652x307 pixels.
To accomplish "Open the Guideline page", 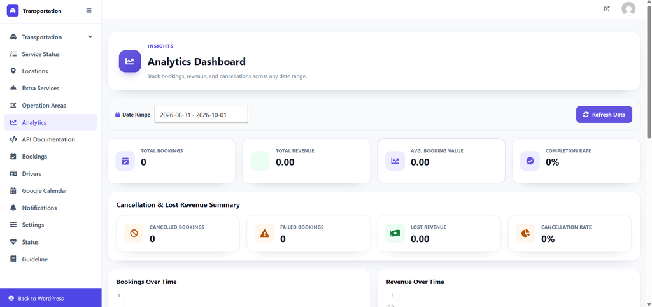I will click(51, 259).
